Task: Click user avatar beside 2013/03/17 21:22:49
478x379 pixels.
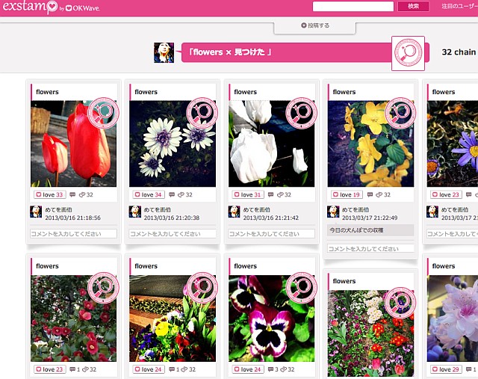Action: 333,212
